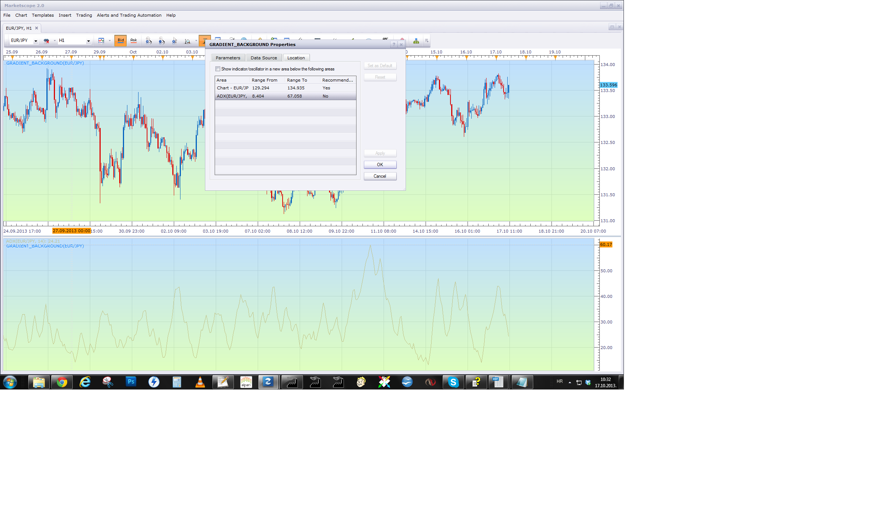The image size is (869, 526).
Task: Open Google Chrome from the taskbar
Action: tap(62, 382)
